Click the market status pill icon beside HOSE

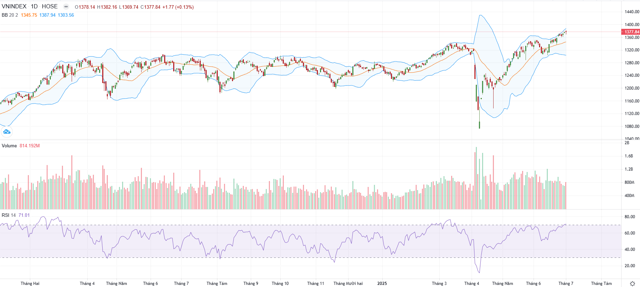pos(66,7)
